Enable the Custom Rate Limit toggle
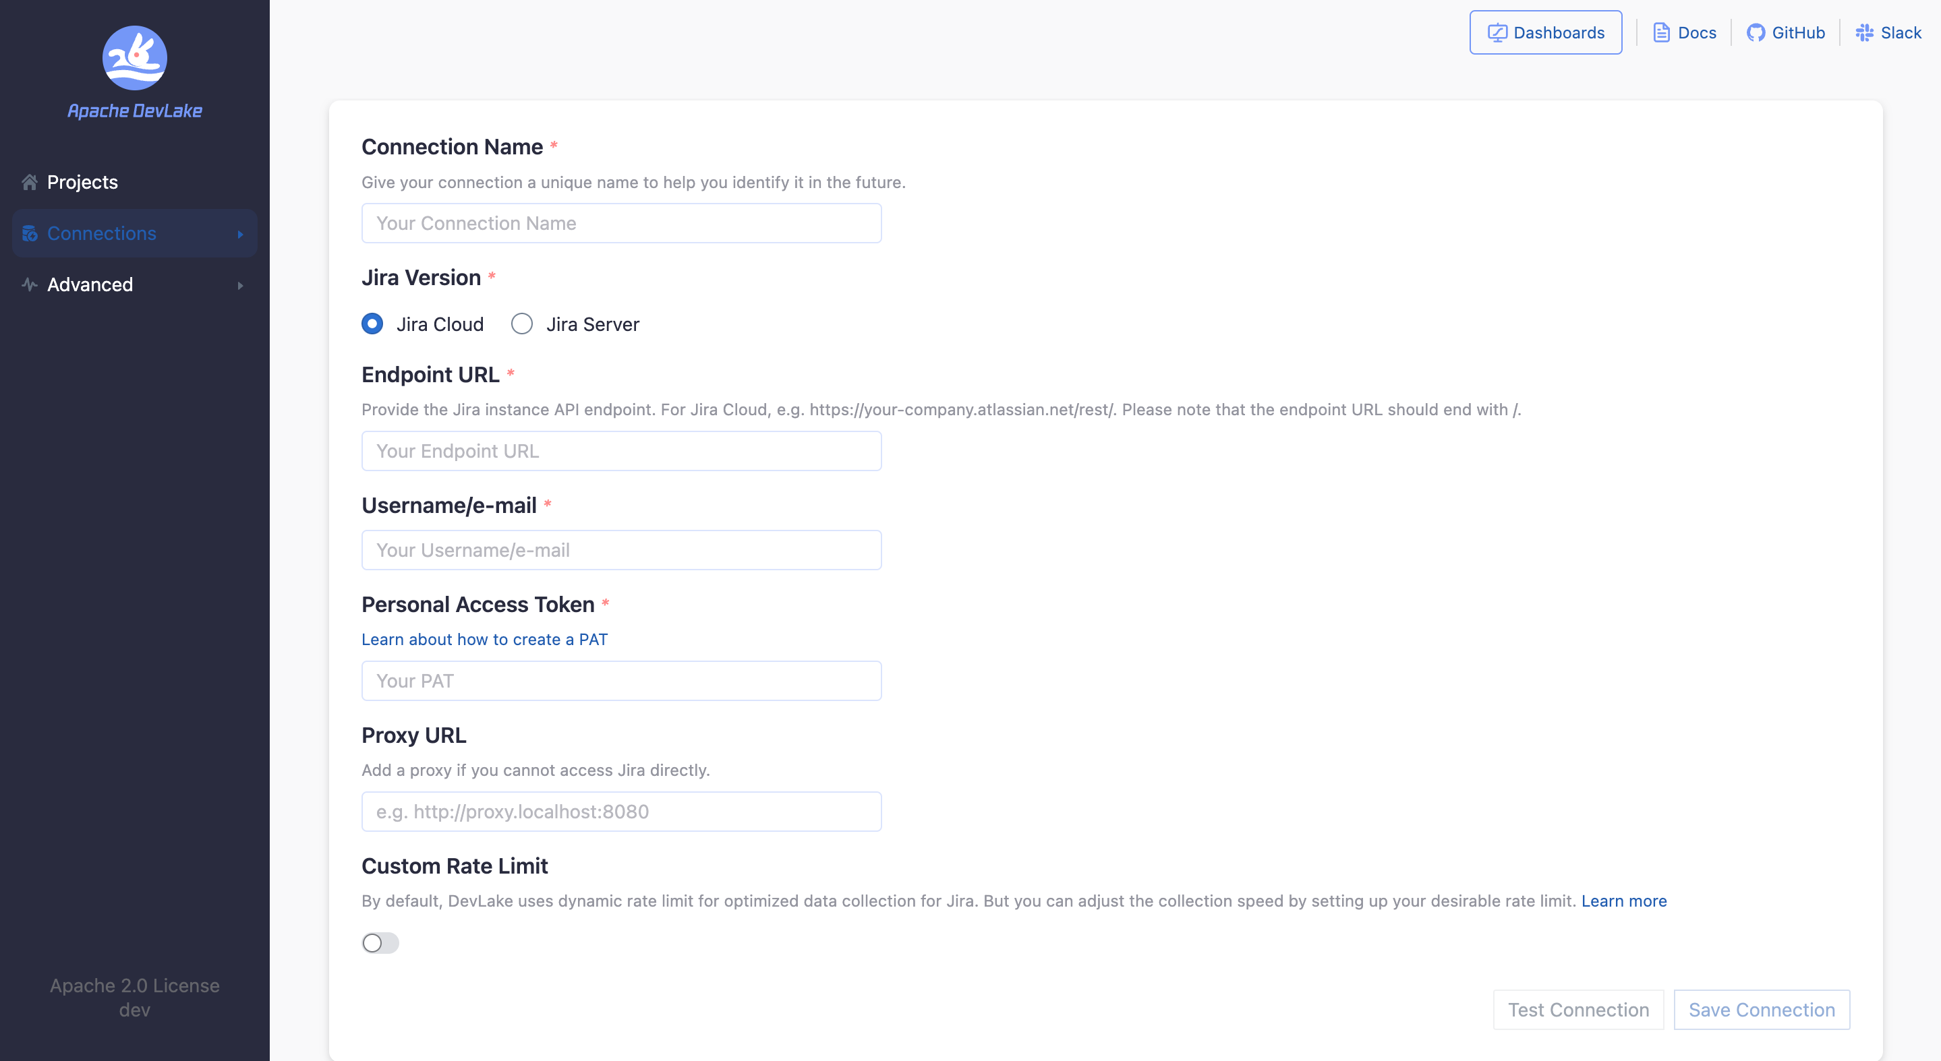The width and height of the screenshot is (1941, 1061). click(x=380, y=943)
